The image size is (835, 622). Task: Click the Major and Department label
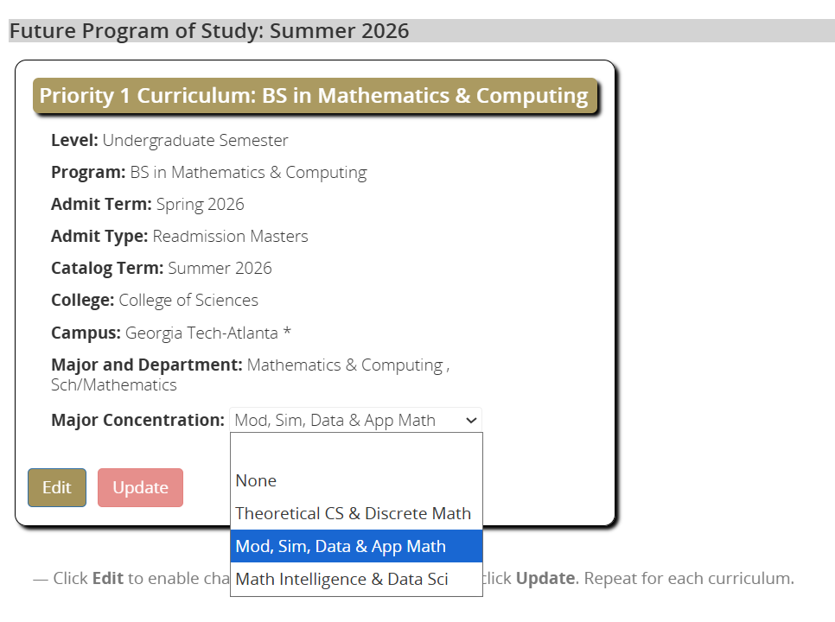146,365
